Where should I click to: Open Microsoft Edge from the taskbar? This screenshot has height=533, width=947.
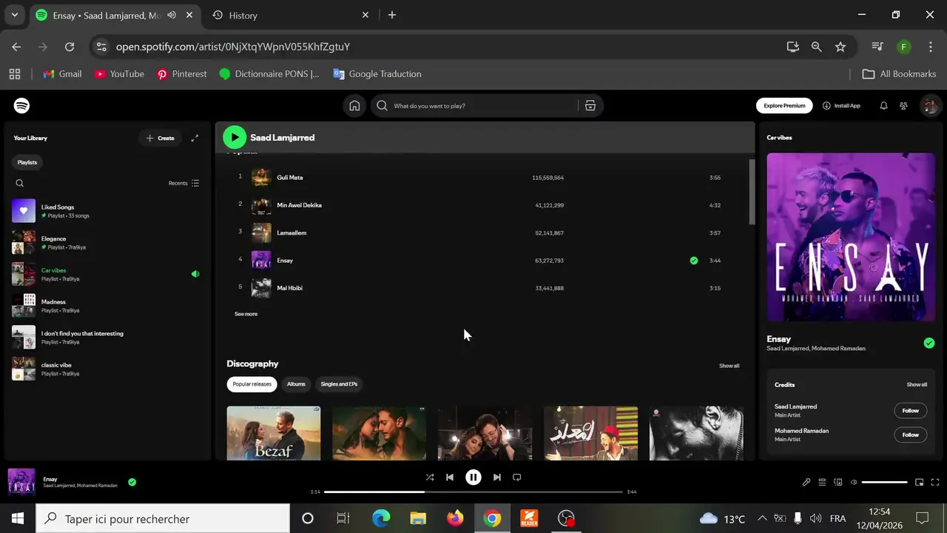pos(381,518)
